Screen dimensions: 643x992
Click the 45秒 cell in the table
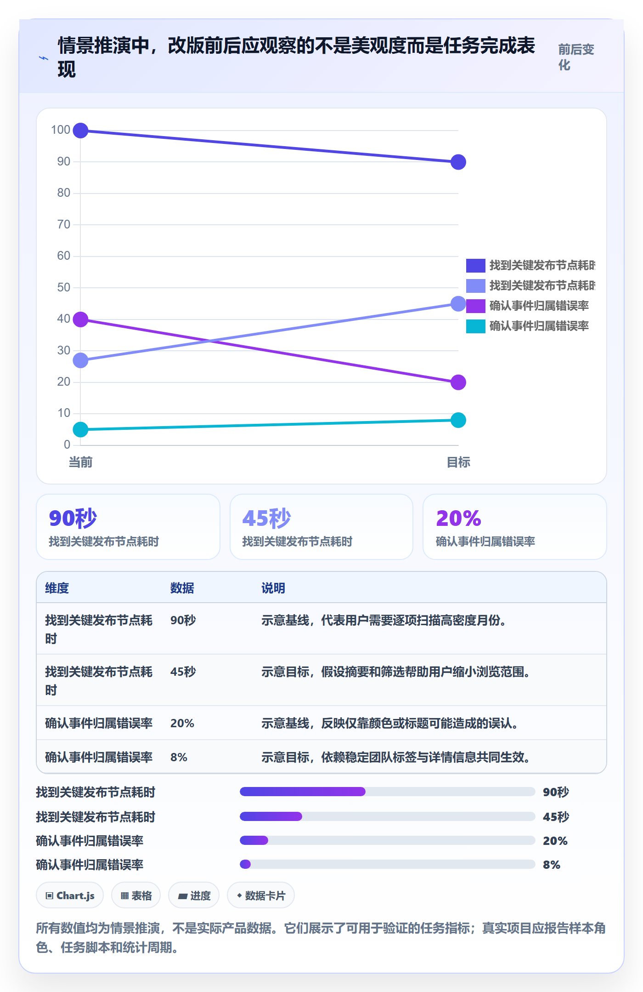point(183,672)
